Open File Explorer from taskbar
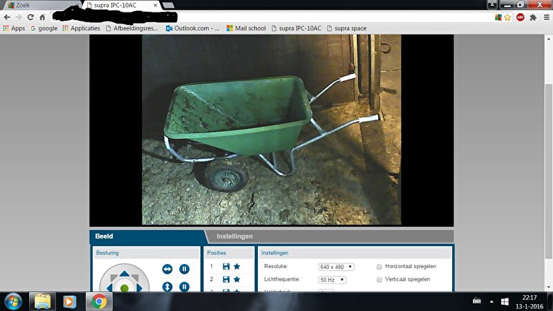553x311 pixels. click(42, 302)
